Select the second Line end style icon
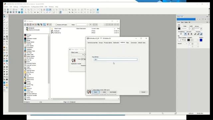Viewport: 213px width, 120px height. pos(188,34)
